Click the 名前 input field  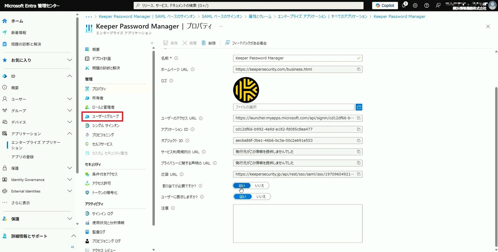pyautogui.click(x=294, y=58)
